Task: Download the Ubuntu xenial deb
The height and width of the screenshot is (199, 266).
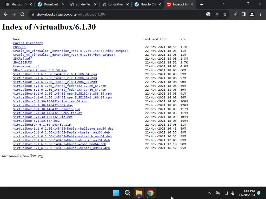Action: pos(61,148)
